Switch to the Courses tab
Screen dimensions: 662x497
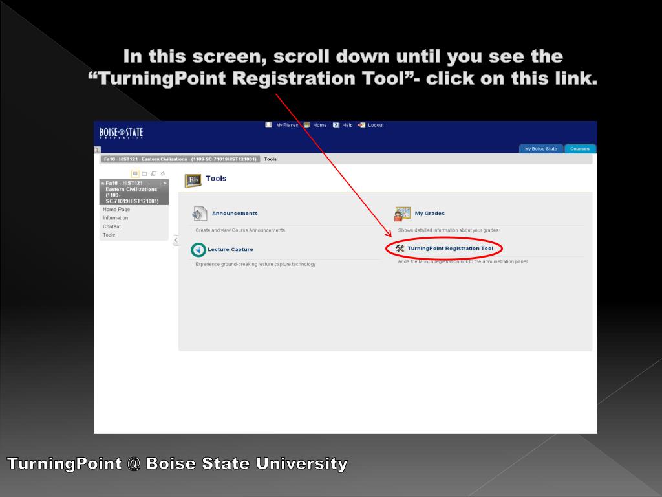[x=580, y=148]
